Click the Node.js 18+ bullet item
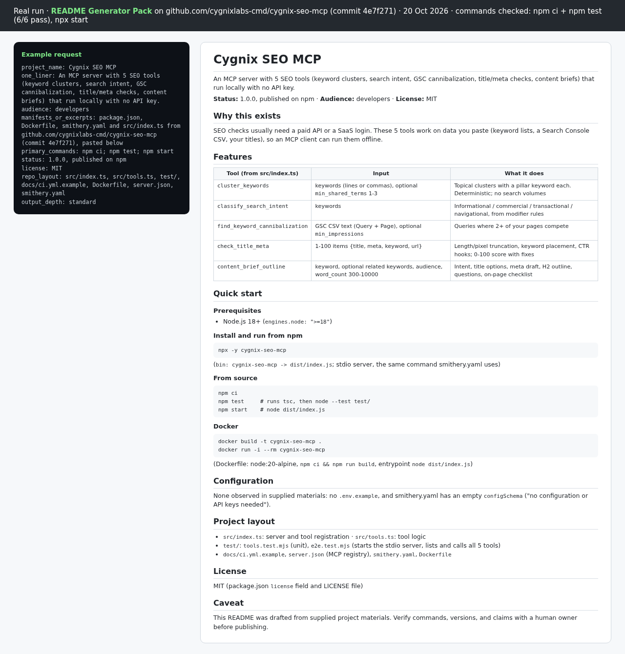 pyautogui.click(x=277, y=322)
